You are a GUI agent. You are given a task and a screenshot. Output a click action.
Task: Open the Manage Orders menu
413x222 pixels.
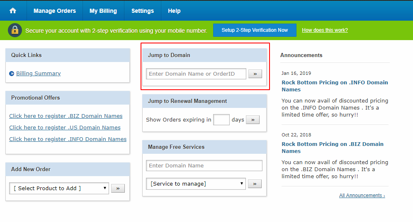55,11
